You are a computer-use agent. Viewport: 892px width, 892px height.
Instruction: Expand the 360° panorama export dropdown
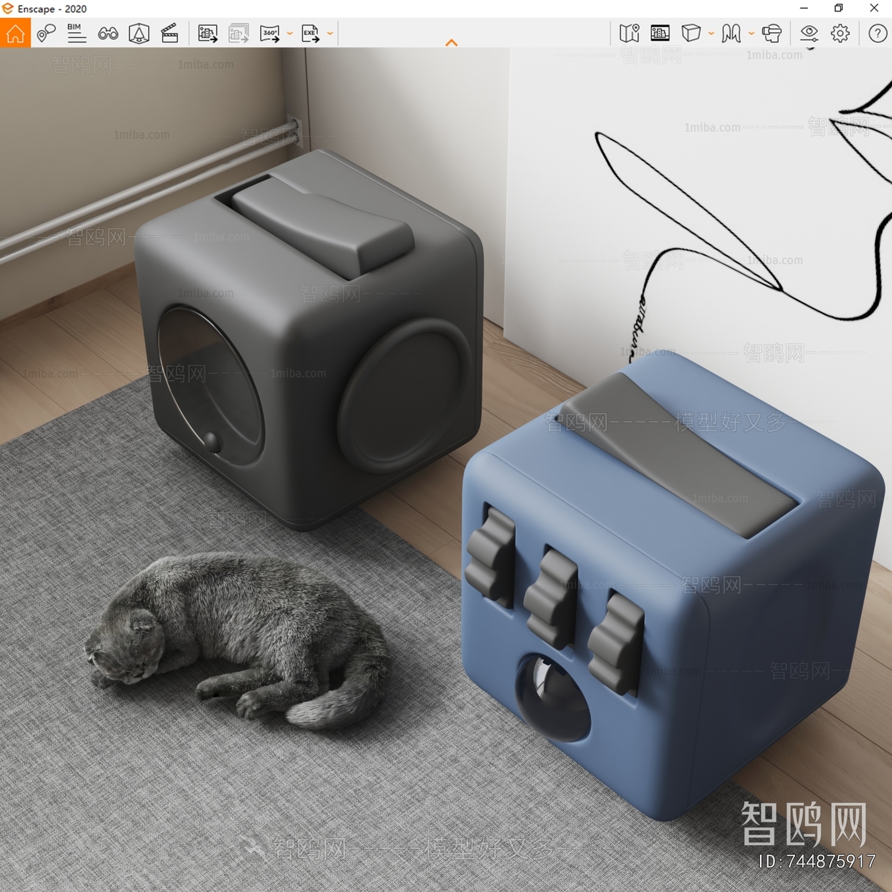(290, 33)
